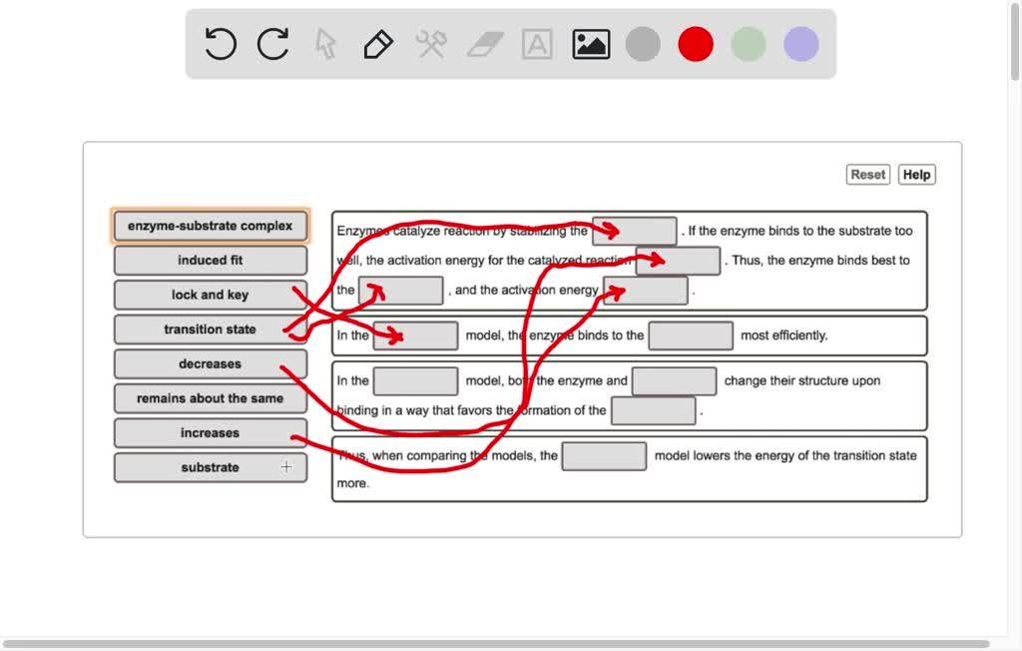Screen dimensions: 1022x651
Task: Click the blank after "favors the formation of the"
Action: click(x=653, y=410)
